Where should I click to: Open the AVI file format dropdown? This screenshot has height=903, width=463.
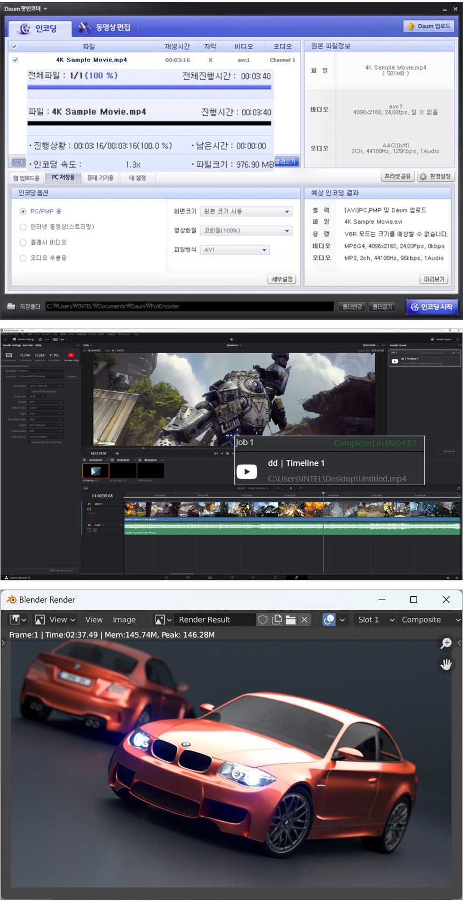pyautogui.click(x=235, y=250)
